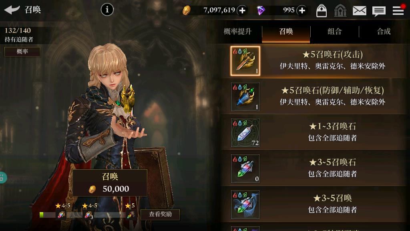The width and height of the screenshot is (410, 231).
Task: Open the castle gate icon
Action: pyautogui.click(x=340, y=11)
